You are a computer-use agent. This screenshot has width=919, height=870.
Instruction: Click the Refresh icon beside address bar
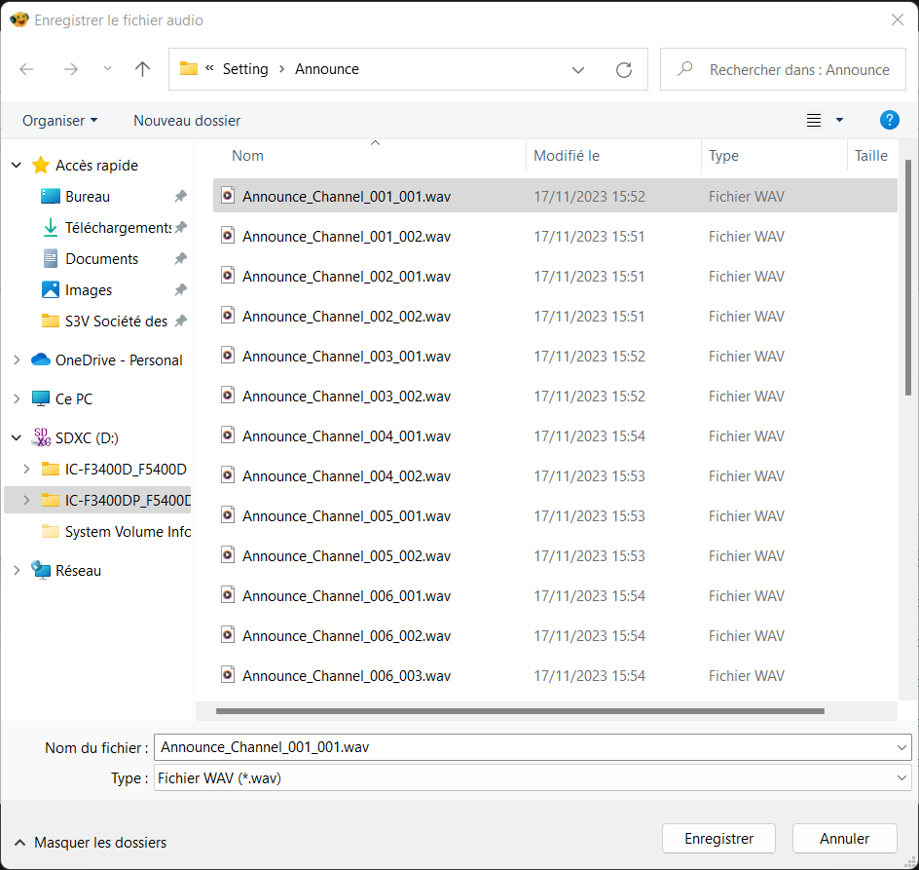tap(624, 69)
